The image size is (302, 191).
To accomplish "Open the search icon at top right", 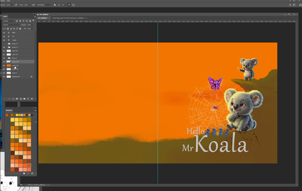I will [290, 5].
